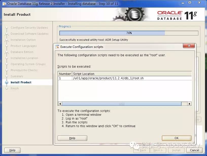Cancel the Oracle installation
This screenshot has height=156, width=207.
195,150
